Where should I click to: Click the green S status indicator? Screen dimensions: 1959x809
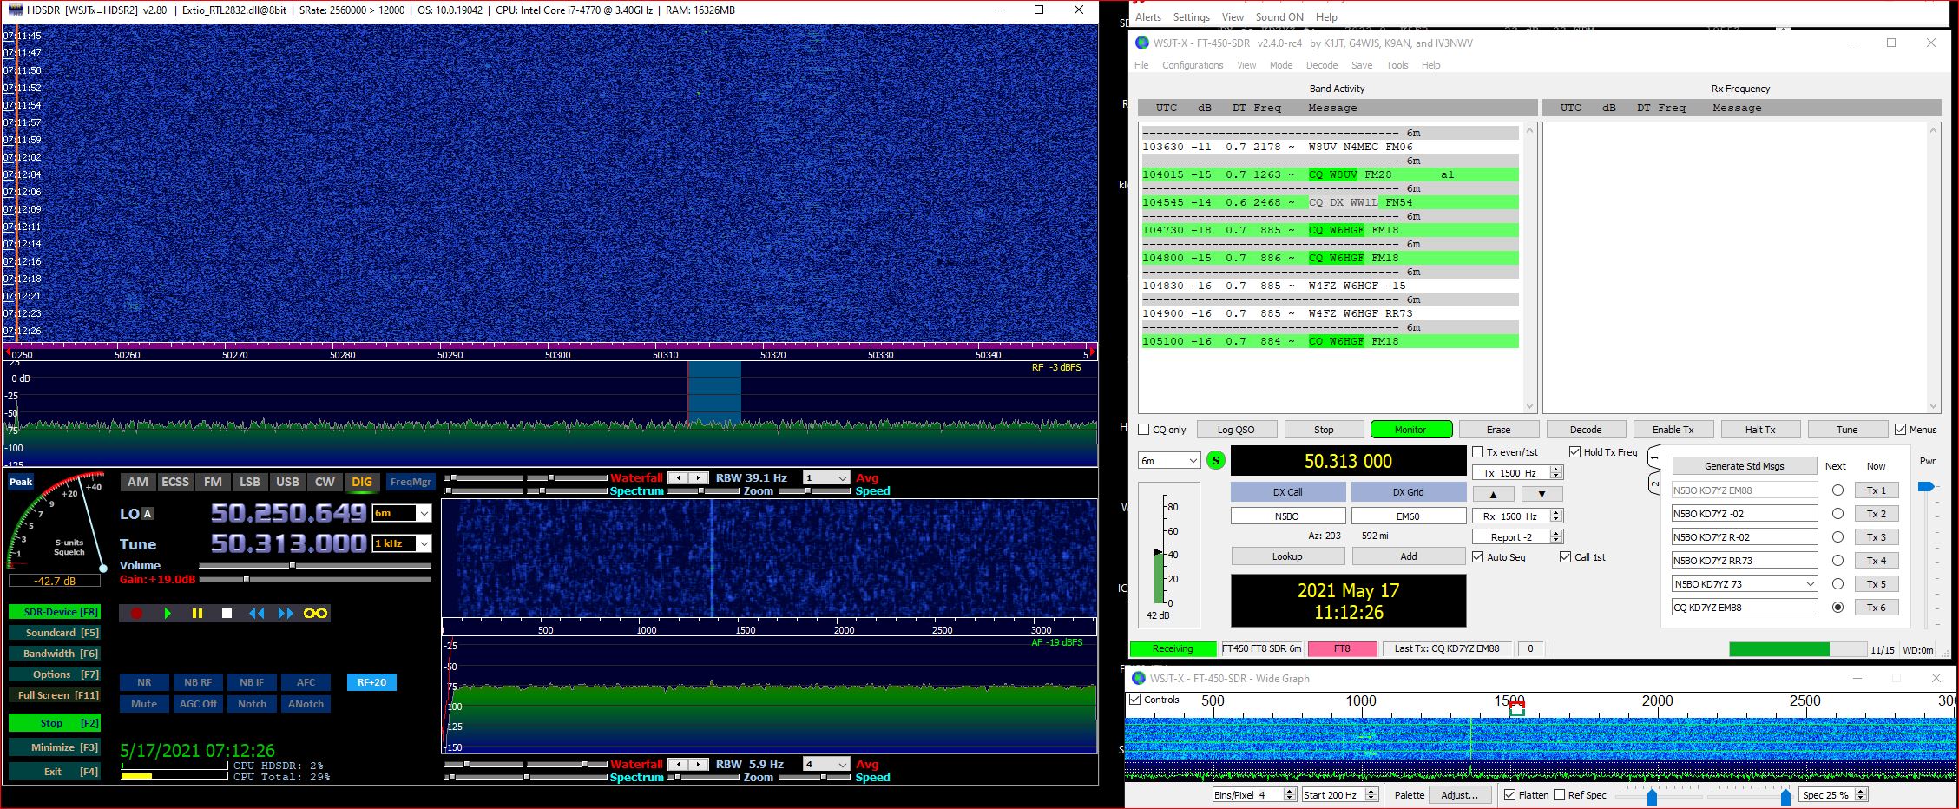[1215, 461]
